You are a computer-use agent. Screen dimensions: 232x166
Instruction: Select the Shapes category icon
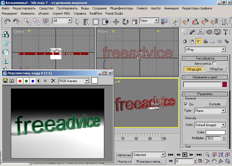(192, 42)
